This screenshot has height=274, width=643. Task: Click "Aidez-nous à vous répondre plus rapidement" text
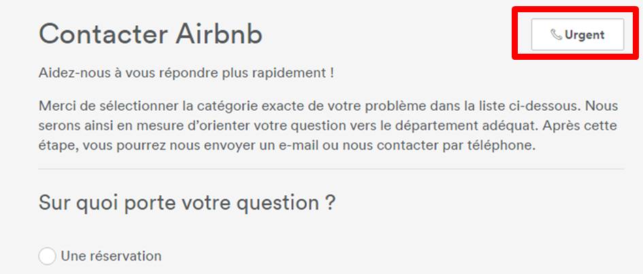(x=186, y=72)
